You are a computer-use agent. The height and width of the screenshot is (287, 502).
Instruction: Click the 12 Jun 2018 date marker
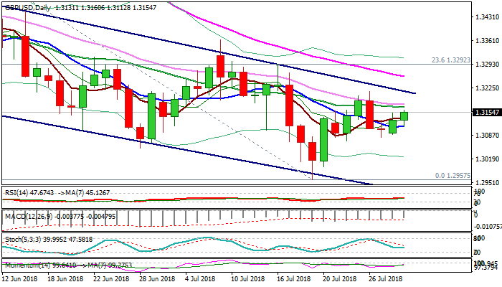coord(21,278)
